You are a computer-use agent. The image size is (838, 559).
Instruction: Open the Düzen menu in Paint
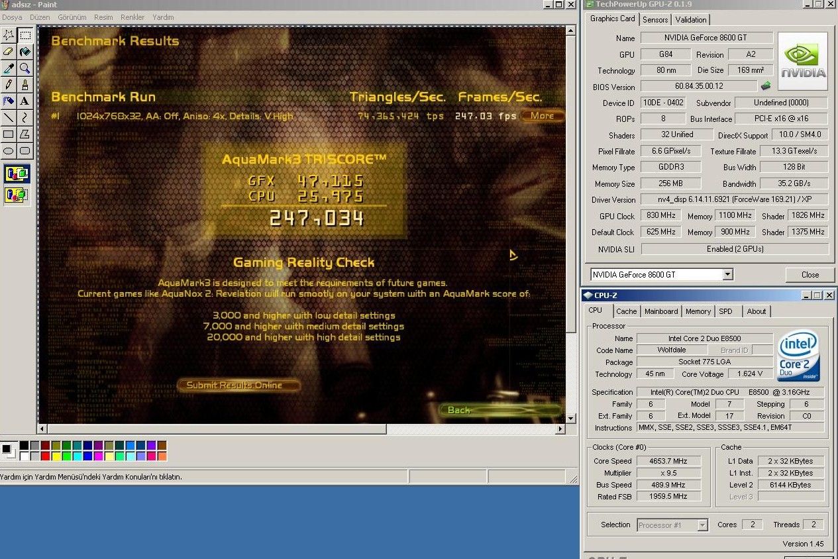tap(40, 17)
